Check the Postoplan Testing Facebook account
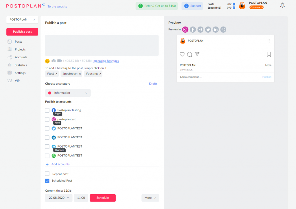This screenshot has width=296, height=209. point(47,110)
